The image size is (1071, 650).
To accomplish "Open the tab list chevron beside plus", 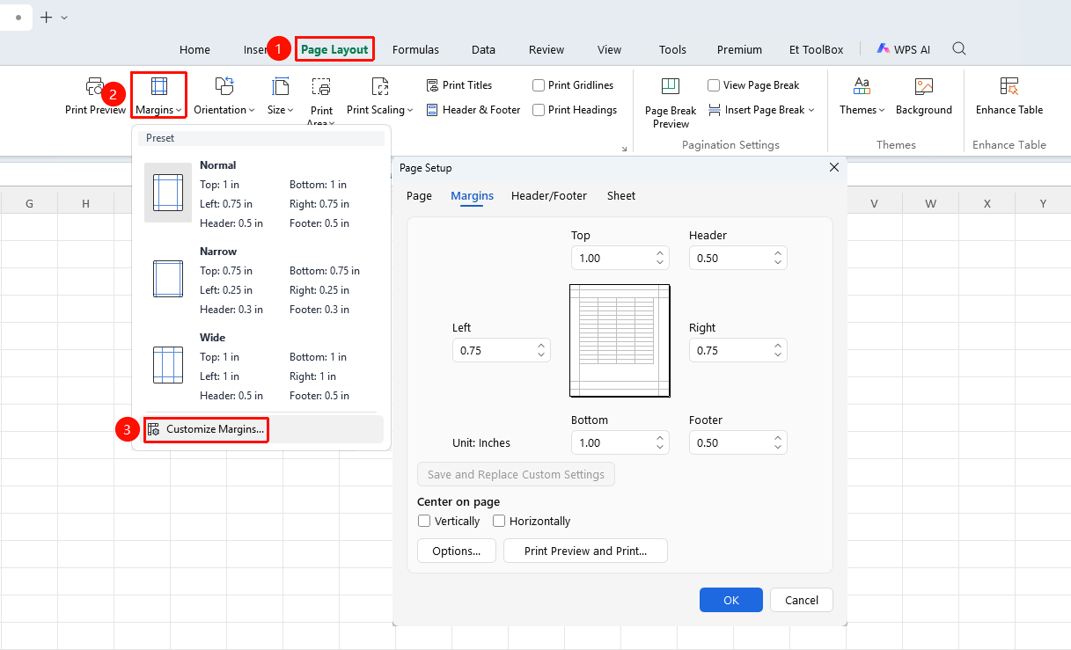I will [x=64, y=18].
